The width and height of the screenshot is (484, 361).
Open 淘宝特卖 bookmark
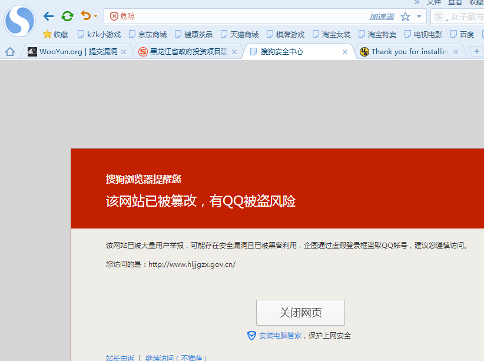(x=377, y=34)
